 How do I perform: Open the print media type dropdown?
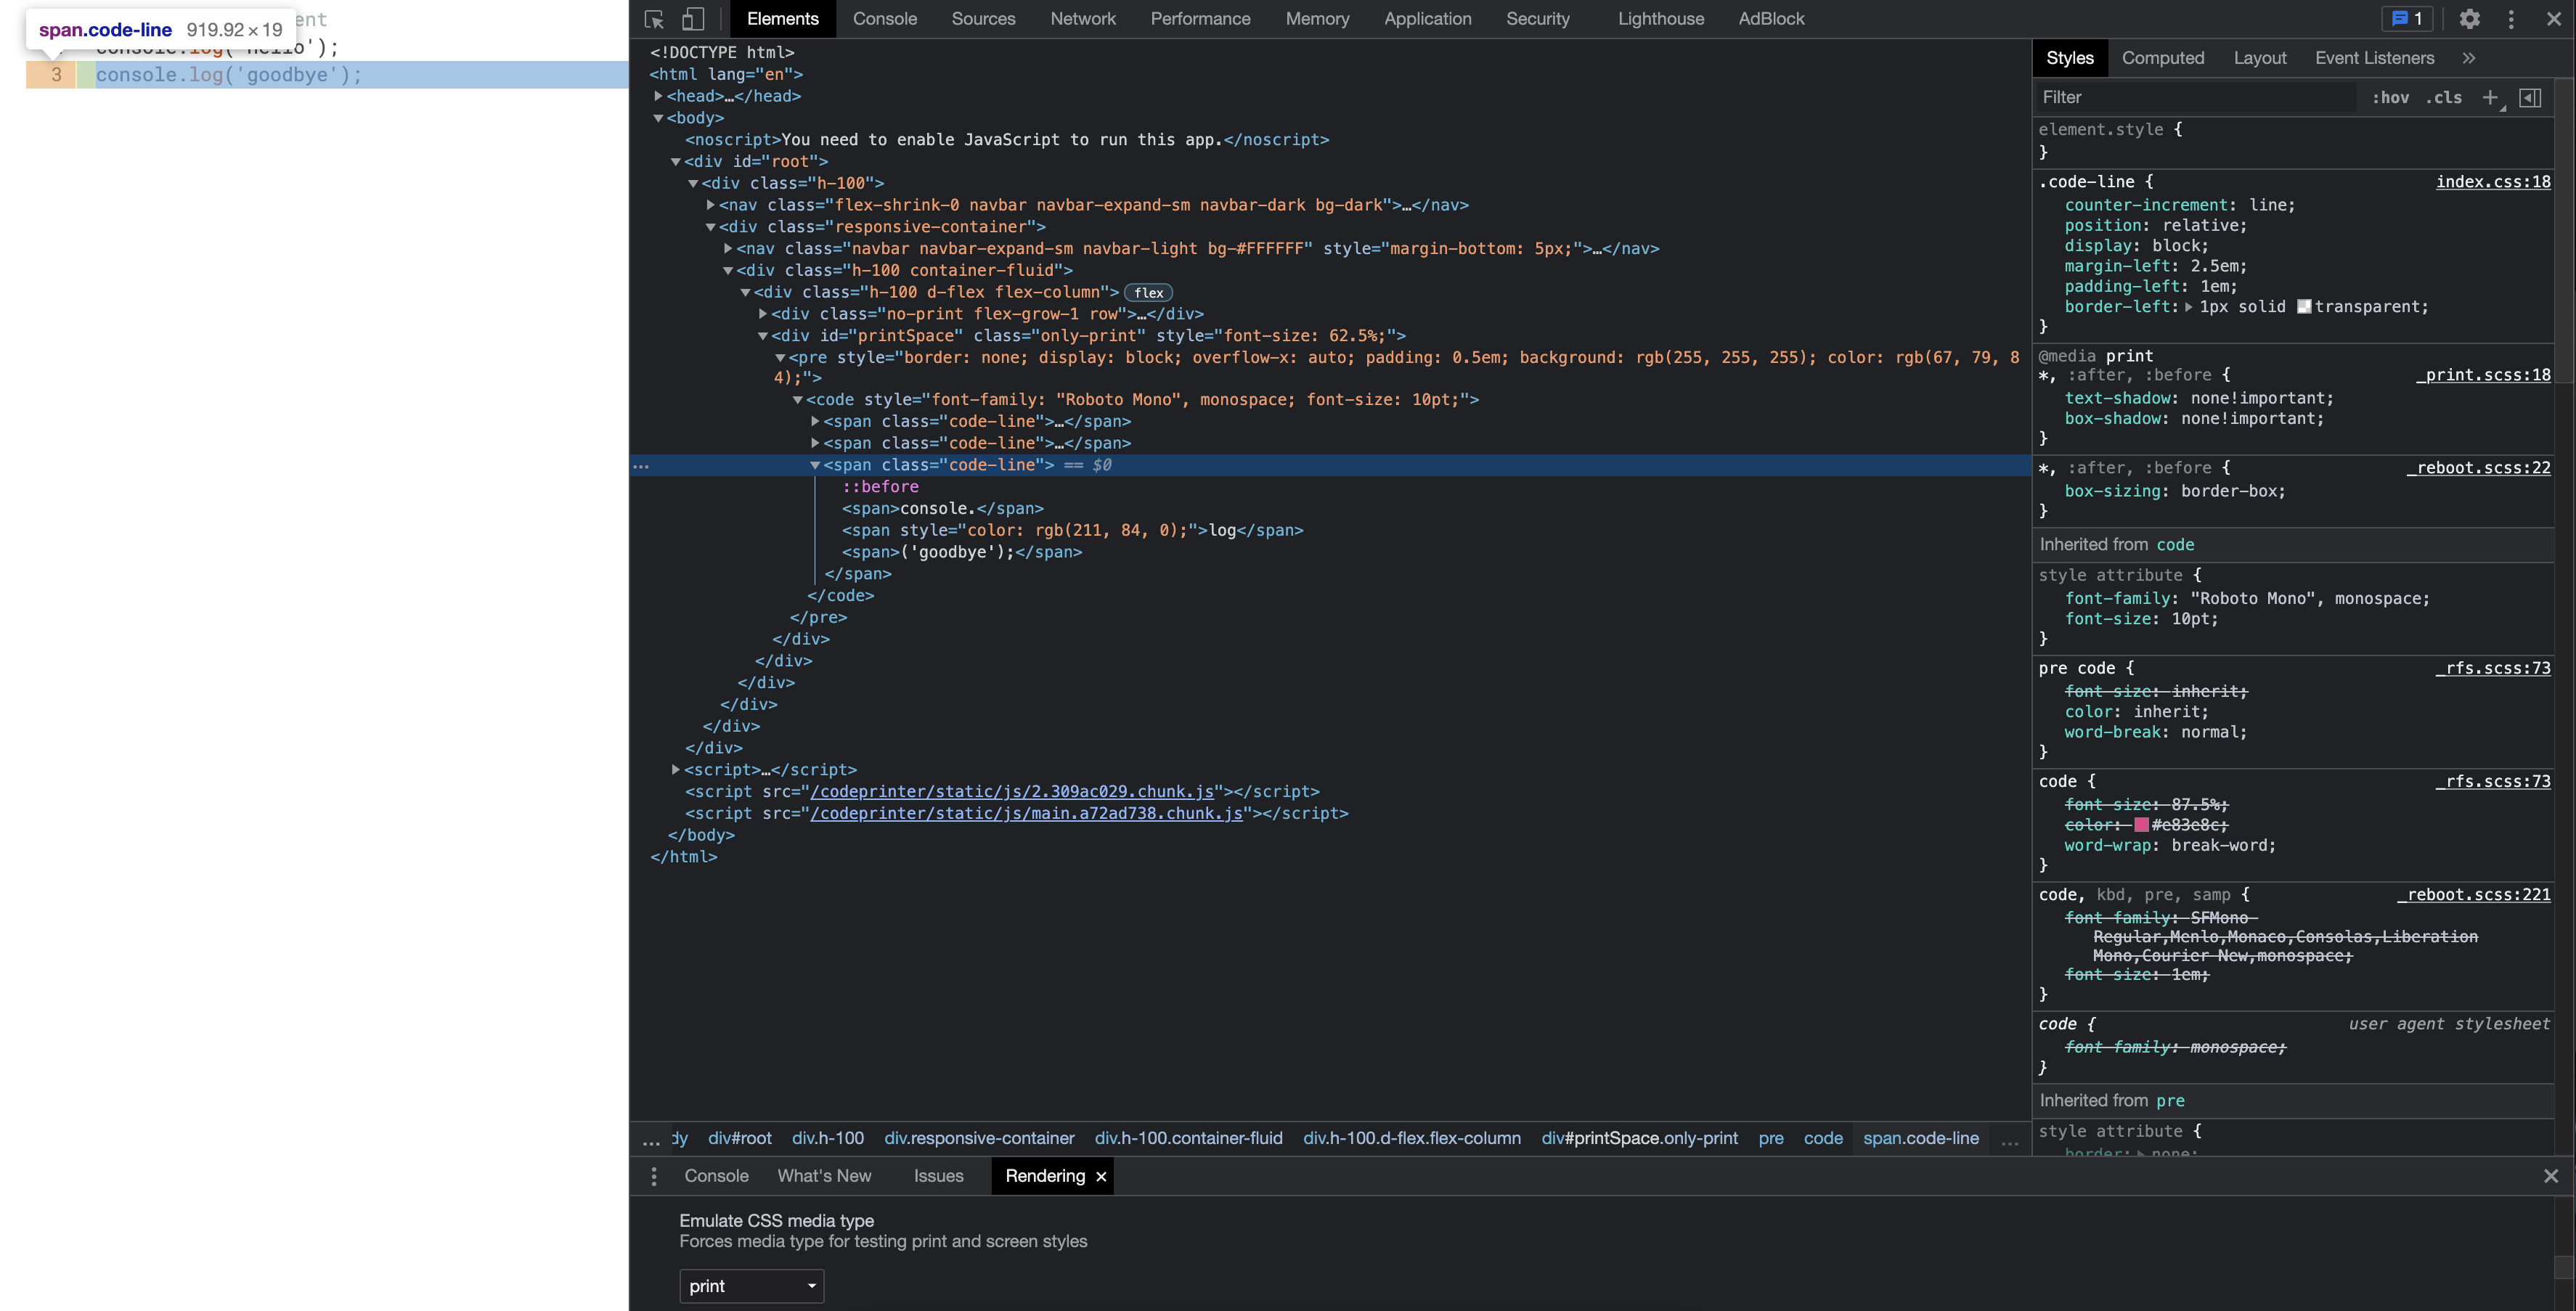[x=751, y=1286]
